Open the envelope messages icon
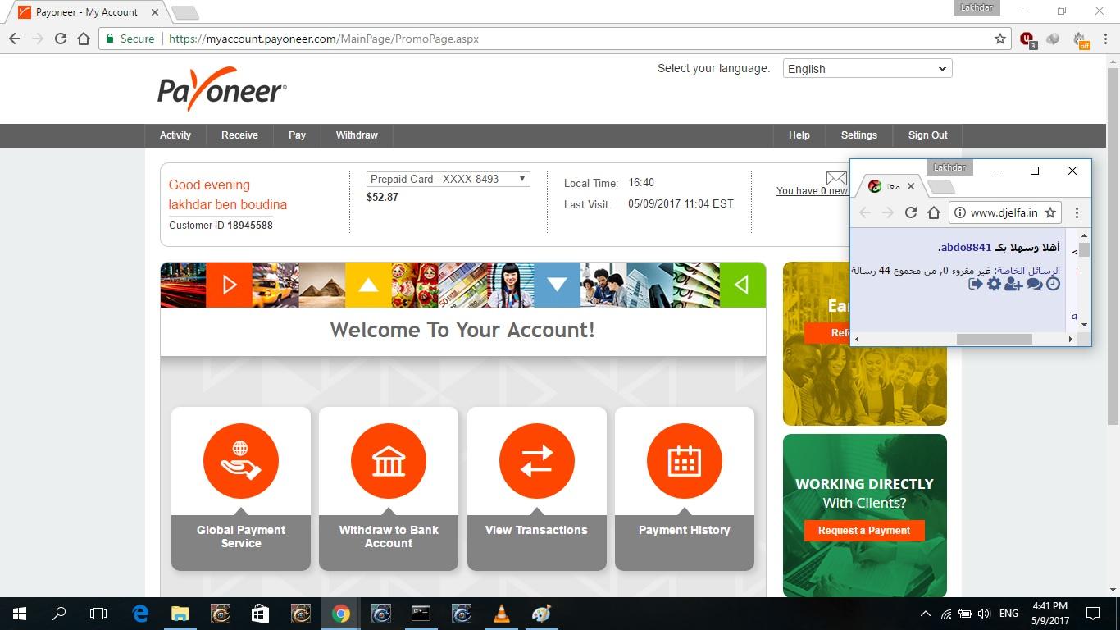Screen dimensions: 1120x630 [x=836, y=178]
